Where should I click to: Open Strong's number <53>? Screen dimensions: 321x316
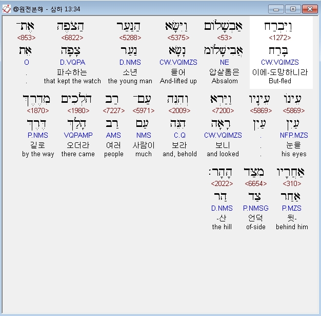[225, 38]
